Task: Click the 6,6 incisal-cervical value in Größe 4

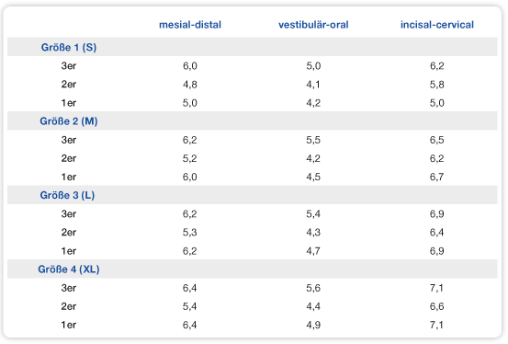Action: (x=436, y=306)
